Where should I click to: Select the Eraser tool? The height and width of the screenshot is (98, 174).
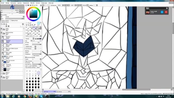tap(31, 31)
